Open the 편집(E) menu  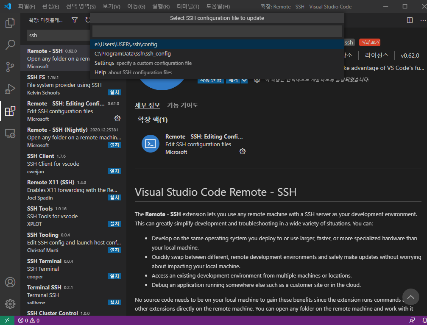click(50, 6)
